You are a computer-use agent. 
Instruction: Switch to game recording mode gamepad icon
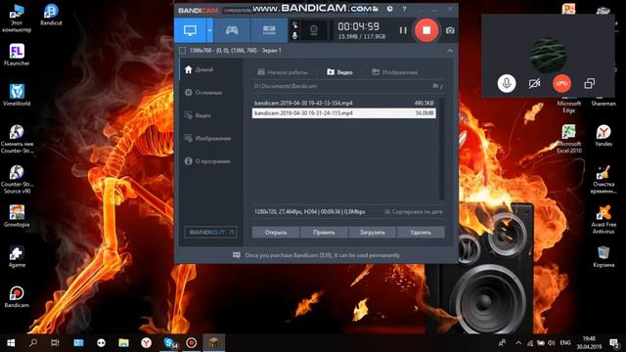click(232, 30)
